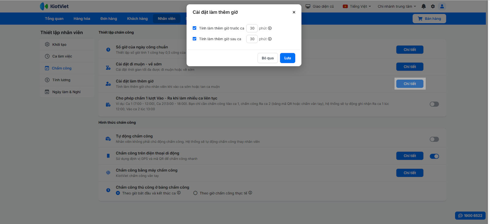Click the 'Chấm công bằng máy chấm công' title

pyautogui.click(x=147, y=170)
